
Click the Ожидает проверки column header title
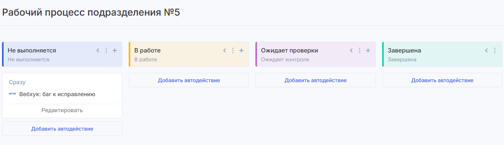tap(289, 50)
